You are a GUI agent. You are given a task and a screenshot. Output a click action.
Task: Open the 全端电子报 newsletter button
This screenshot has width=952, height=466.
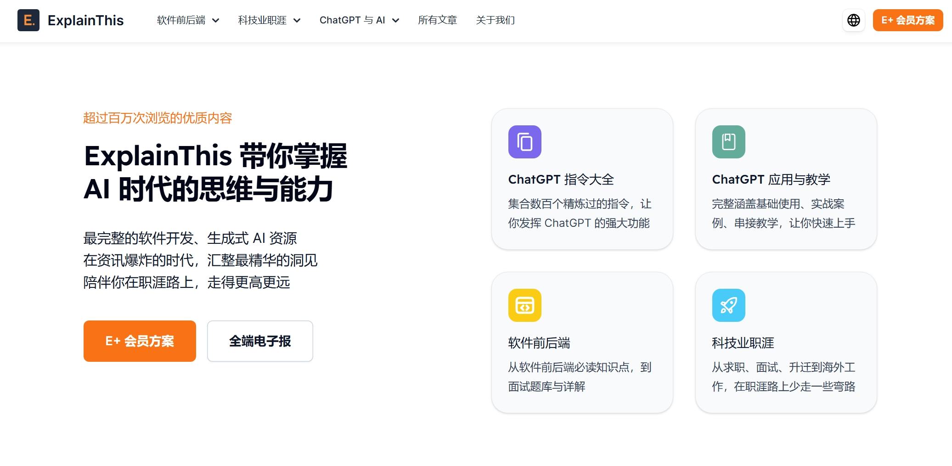(x=260, y=341)
